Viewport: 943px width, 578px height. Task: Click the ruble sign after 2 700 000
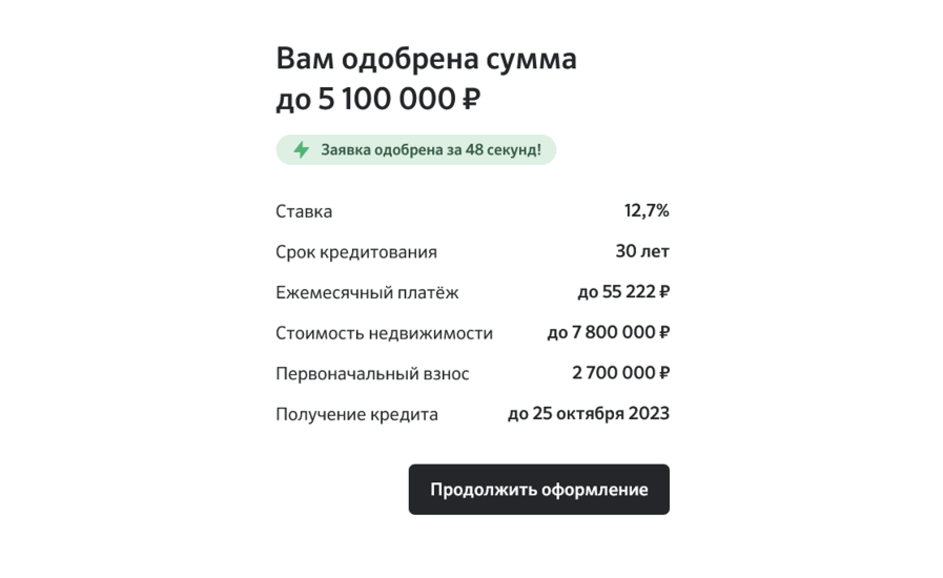click(664, 373)
